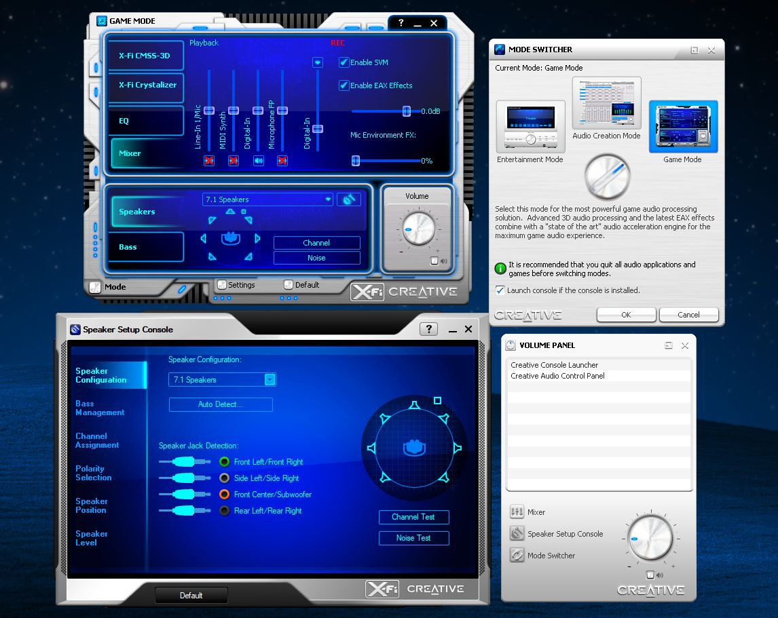The width and height of the screenshot is (778, 618).
Task: Select Creative Audio Control Panel in the list
Action: (557, 375)
